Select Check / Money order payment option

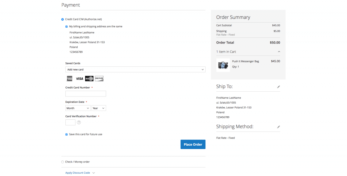pos(62,162)
